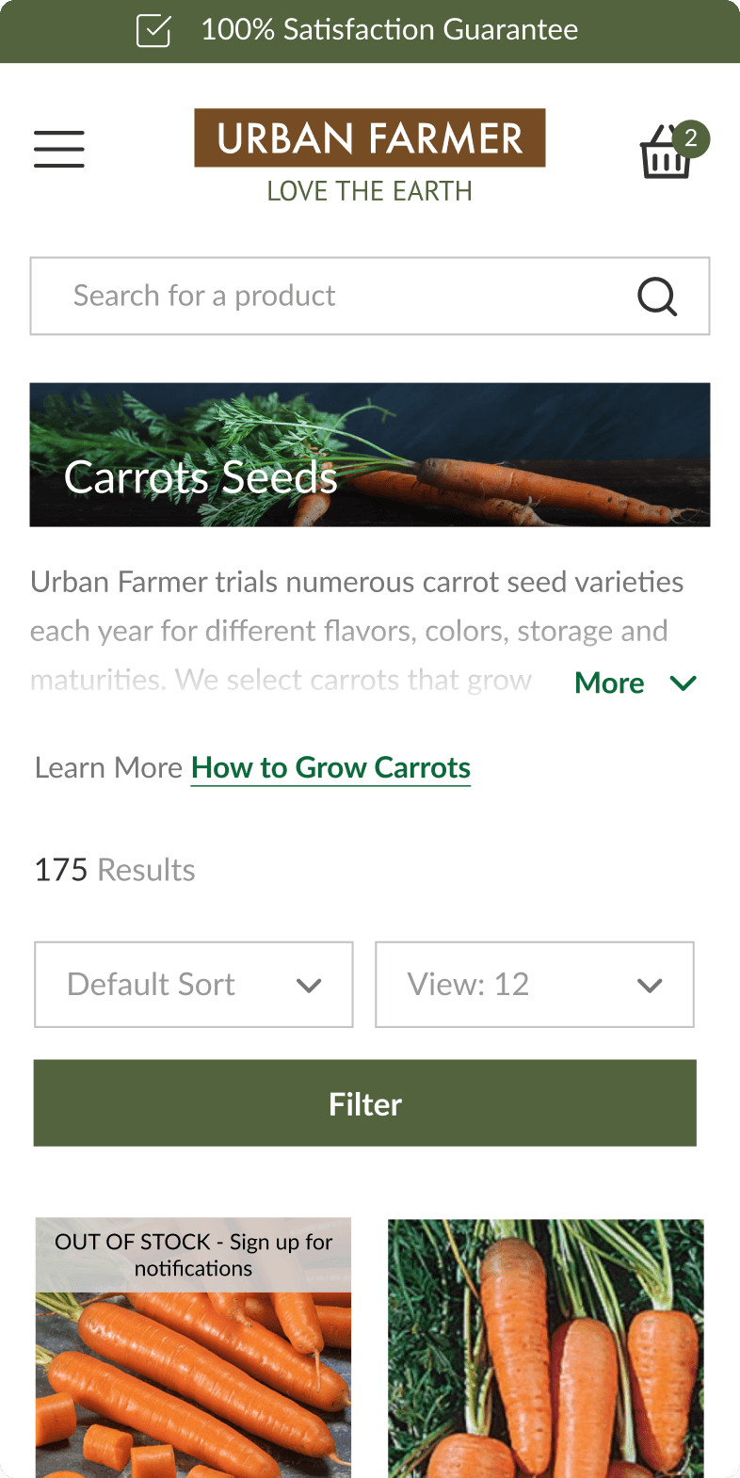This screenshot has width=740, height=1478.
Task: Click the search magnifier icon
Action: click(x=656, y=296)
